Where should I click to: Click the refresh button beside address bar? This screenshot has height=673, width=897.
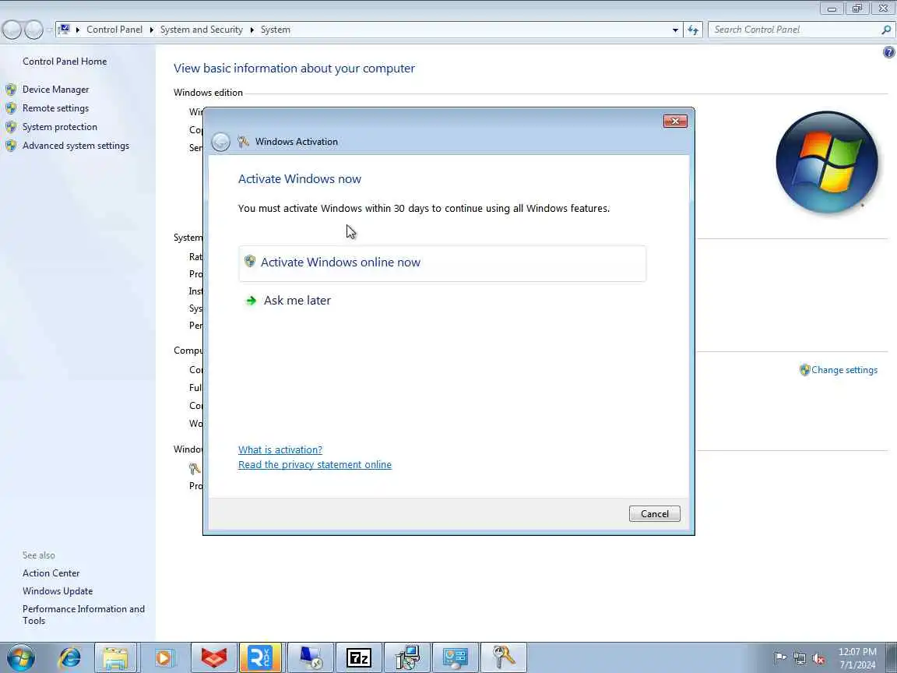pyautogui.click(x=693, y=30)
